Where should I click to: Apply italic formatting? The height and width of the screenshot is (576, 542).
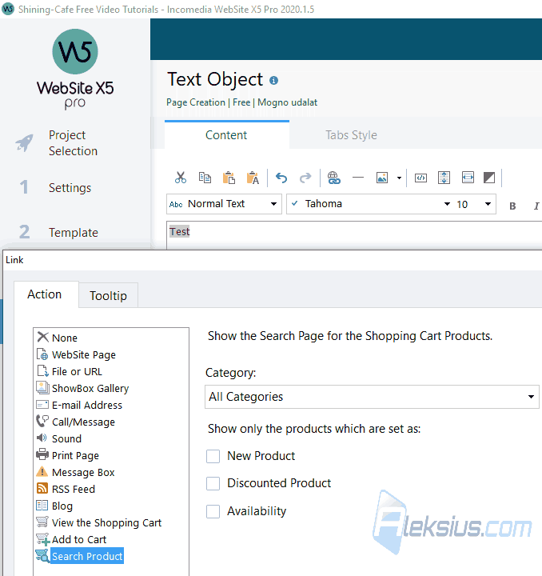[536, 206]
